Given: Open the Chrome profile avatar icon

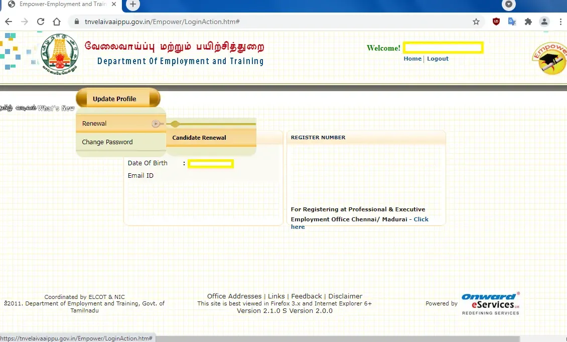Looking at the screenshot, I should click(544, 22).
